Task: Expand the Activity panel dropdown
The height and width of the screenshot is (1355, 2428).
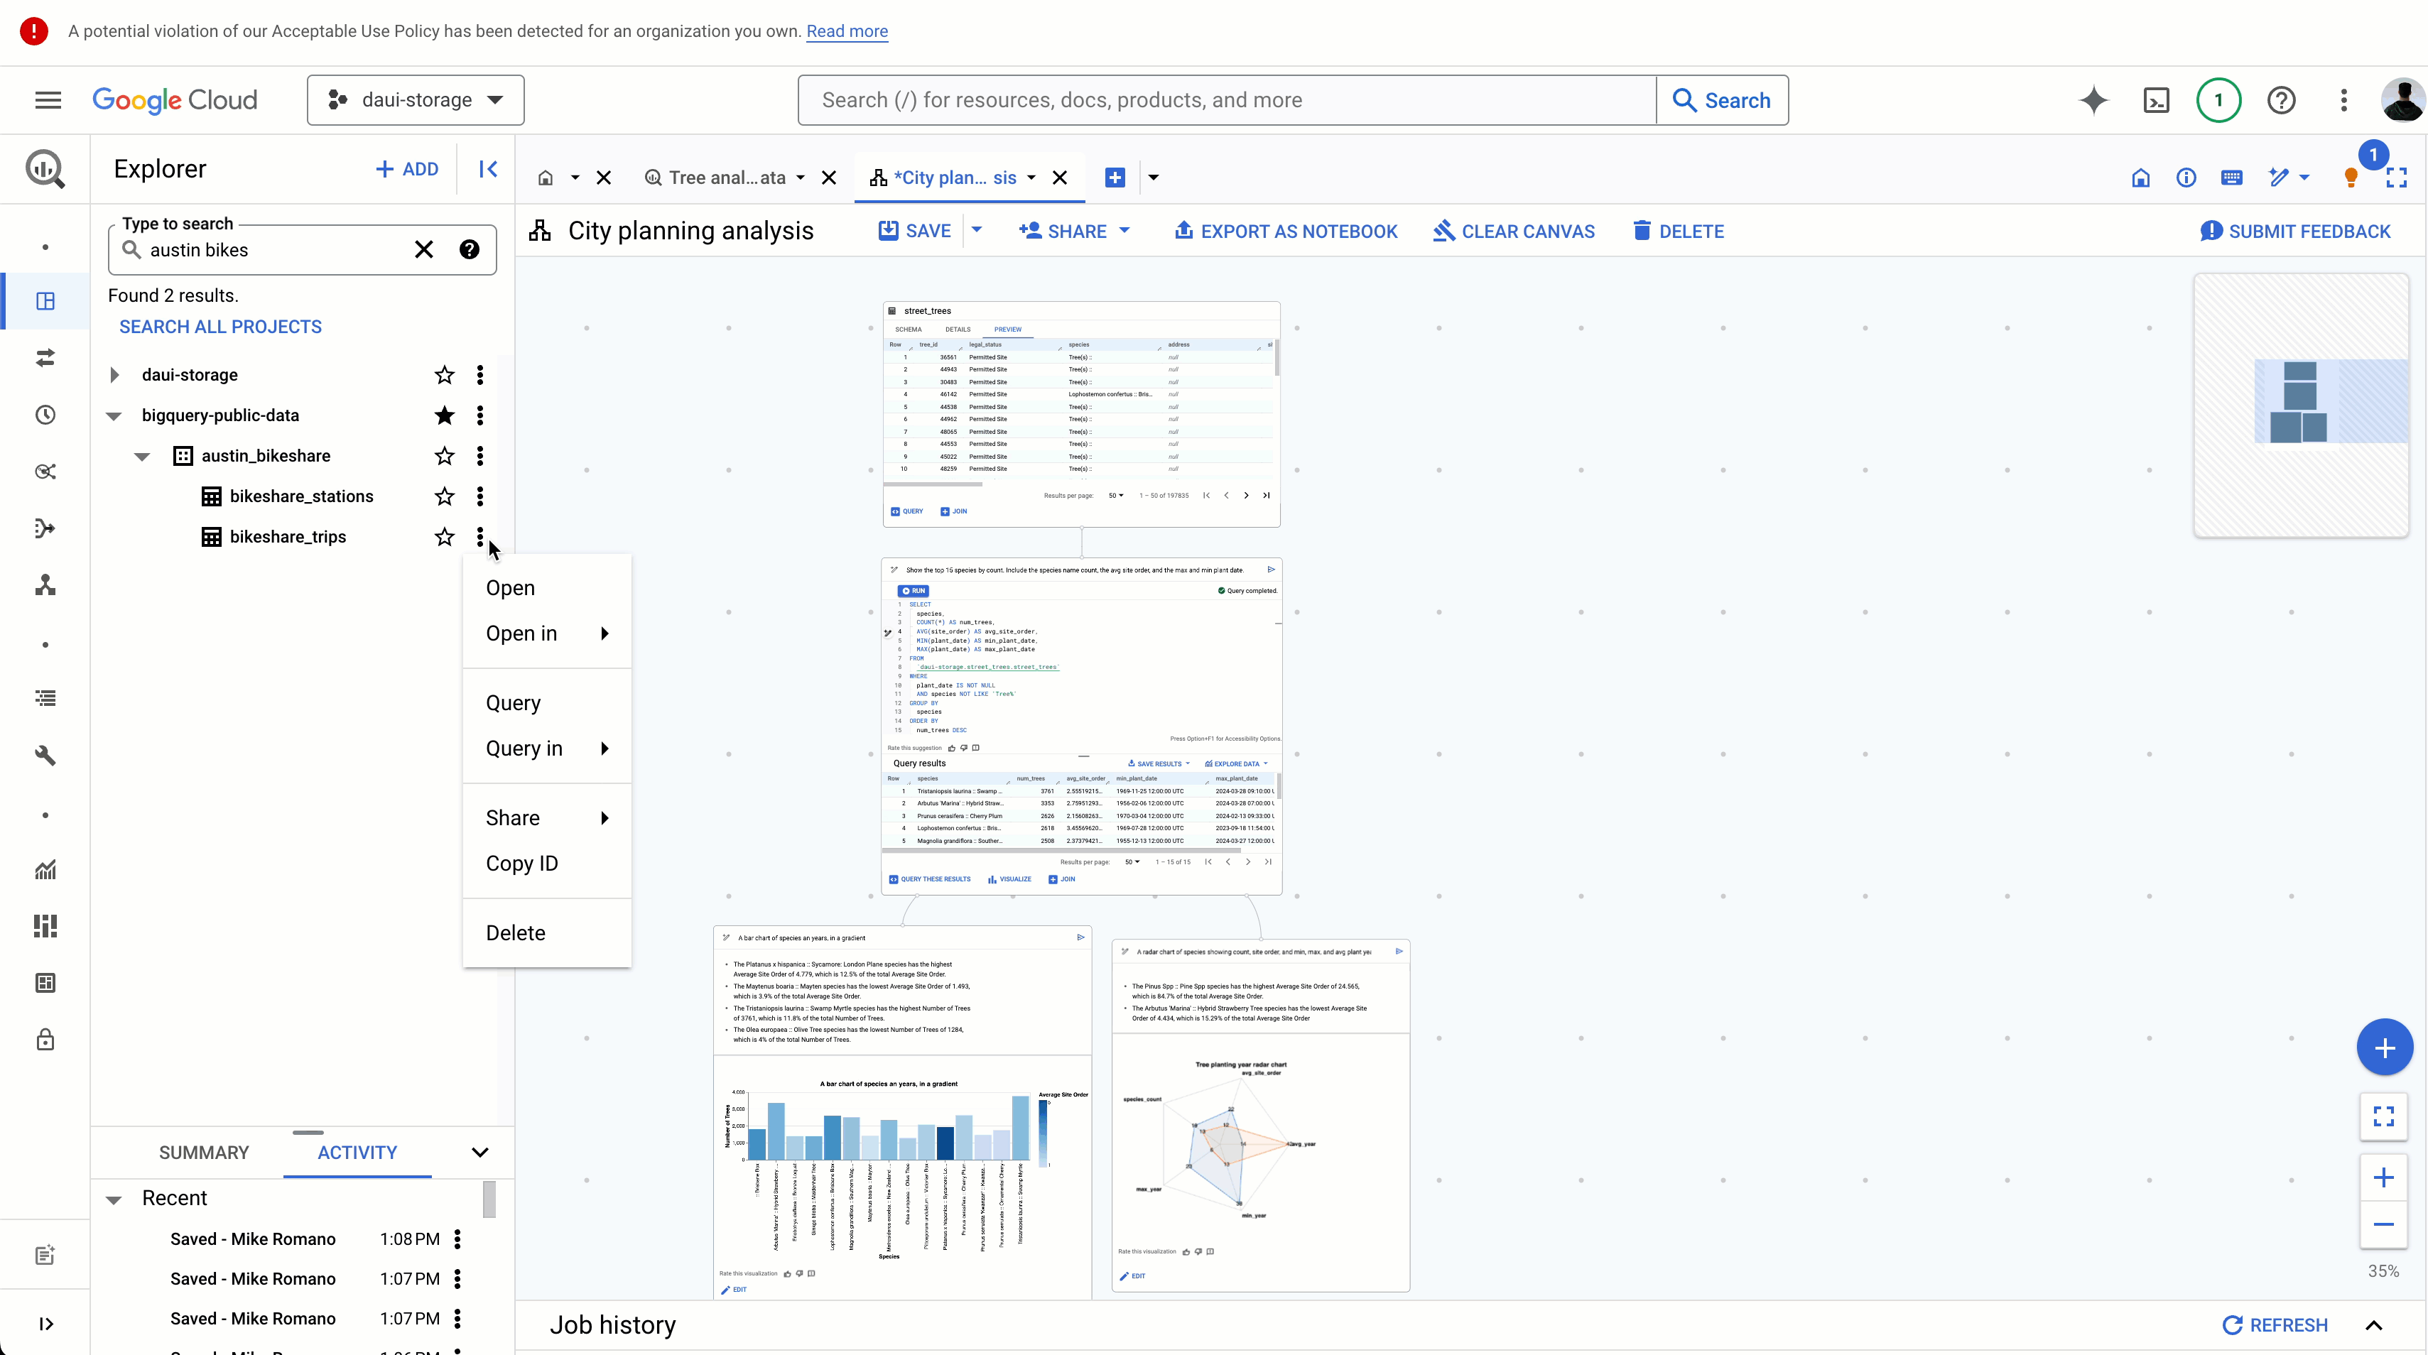Action: (x=480, y=1152)
